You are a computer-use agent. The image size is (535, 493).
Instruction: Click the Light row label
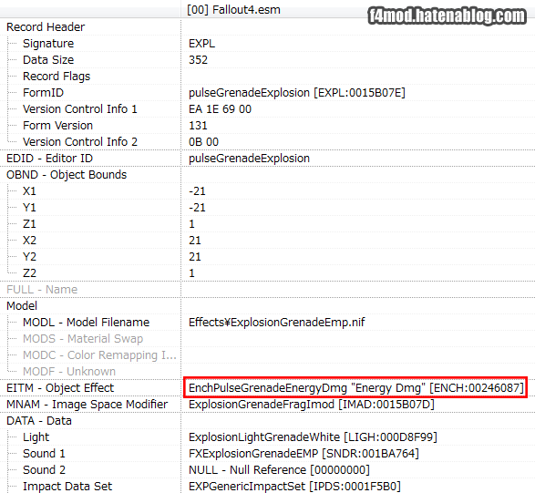pos(36,437)
